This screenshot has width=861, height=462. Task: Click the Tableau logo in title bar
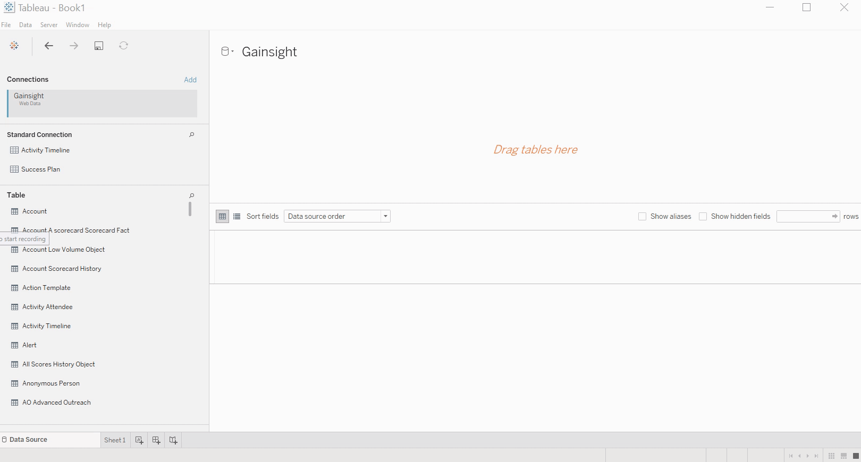pyautogui.click(x=9, y=7)
